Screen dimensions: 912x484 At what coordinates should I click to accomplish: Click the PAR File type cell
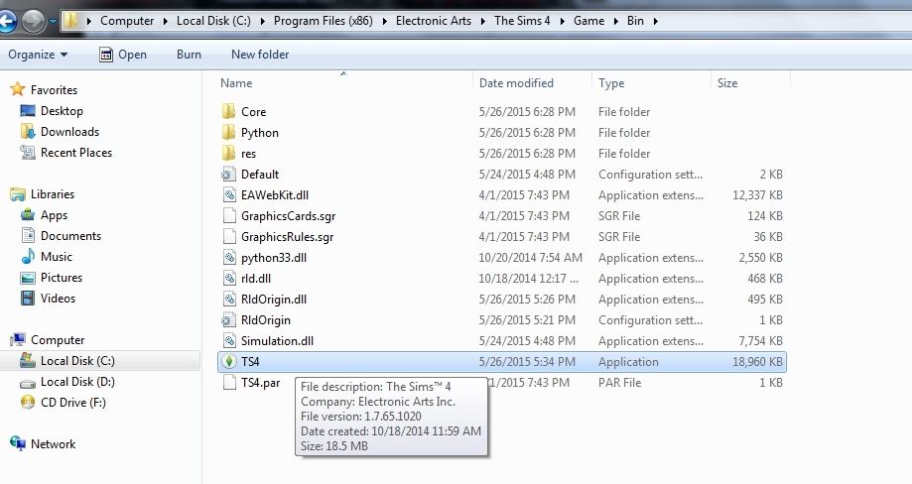[x=619, y=382]
